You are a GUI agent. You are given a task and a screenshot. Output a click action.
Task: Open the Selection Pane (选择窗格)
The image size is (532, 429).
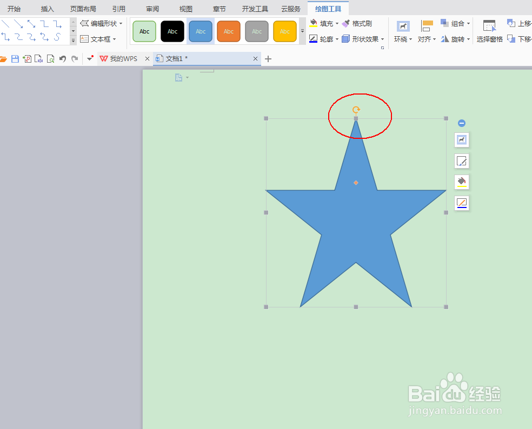coord(489,31)
